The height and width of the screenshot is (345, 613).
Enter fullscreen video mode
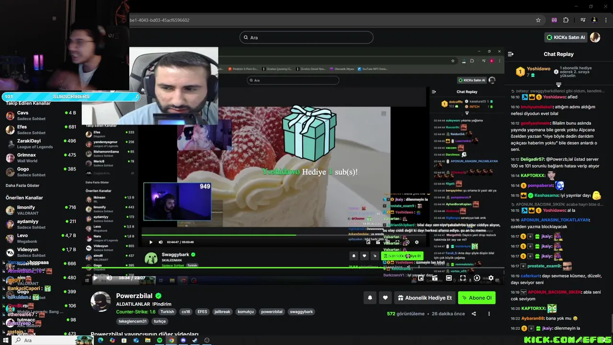click(x=463, y=278)
